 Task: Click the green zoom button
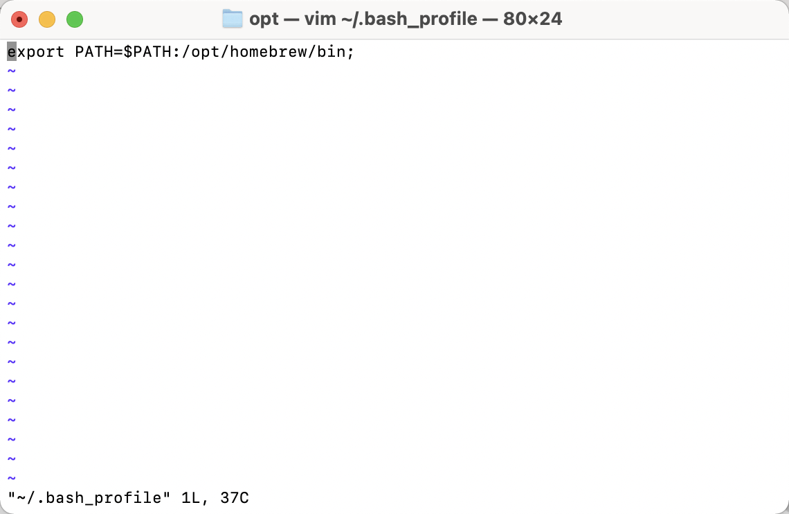[74, 19]
